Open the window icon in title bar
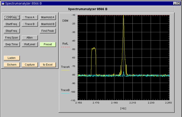 (3, 3)
